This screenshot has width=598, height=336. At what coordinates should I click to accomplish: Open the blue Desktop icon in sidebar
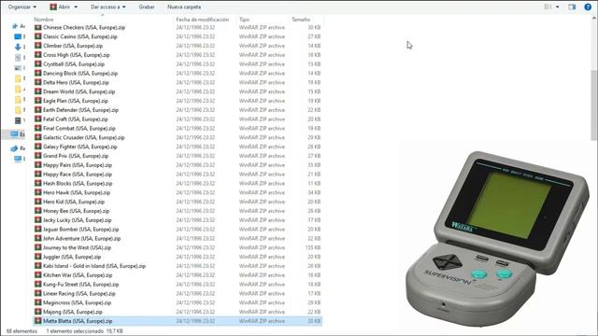[18, 36]
